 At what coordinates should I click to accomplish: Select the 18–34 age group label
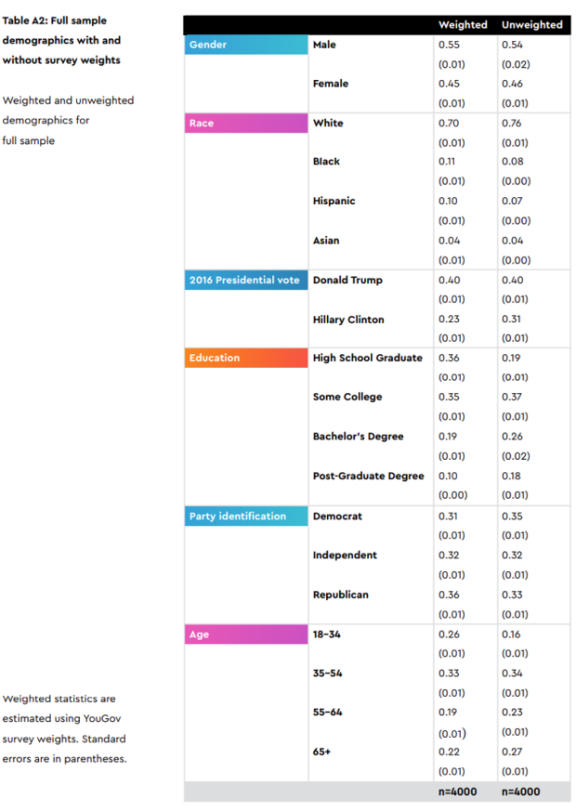coord(328,635)
